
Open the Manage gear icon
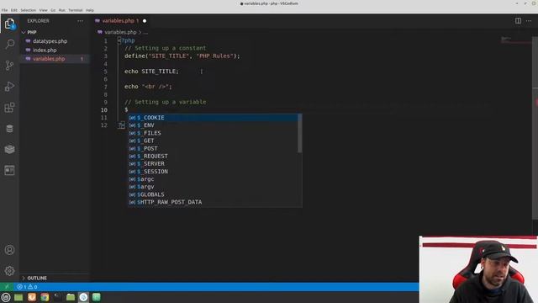tap(9, 271)
